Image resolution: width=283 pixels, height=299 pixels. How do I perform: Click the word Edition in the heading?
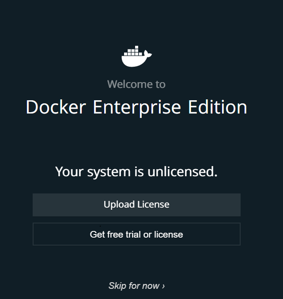pyautogui.click(x=218, y=107)
